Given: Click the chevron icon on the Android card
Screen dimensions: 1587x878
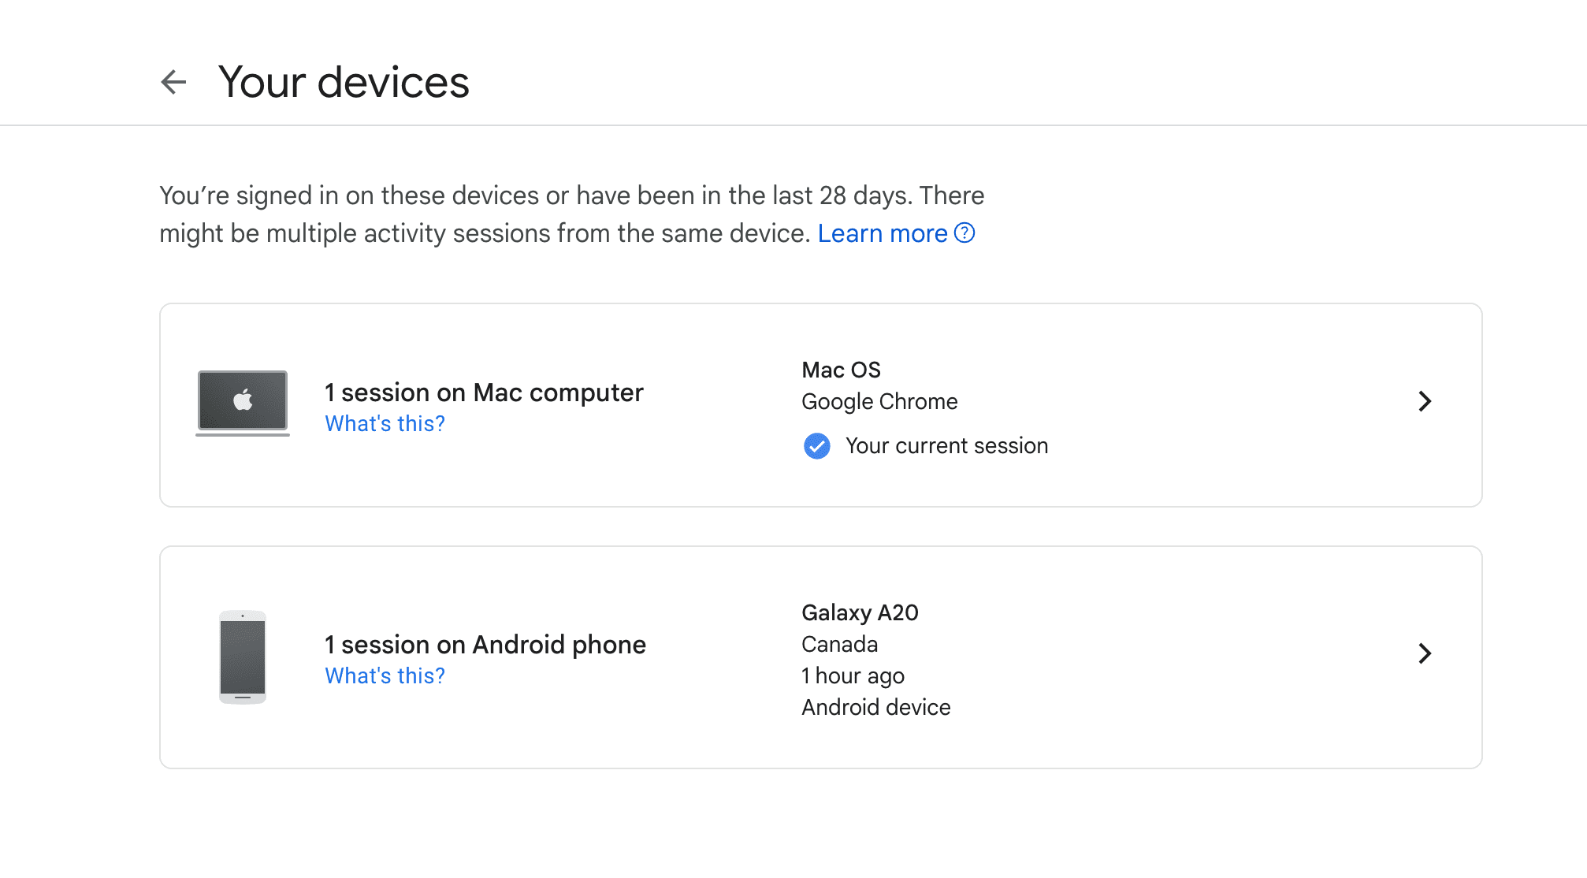Looking at the screenshot, I should click(x=1425, y=653).
